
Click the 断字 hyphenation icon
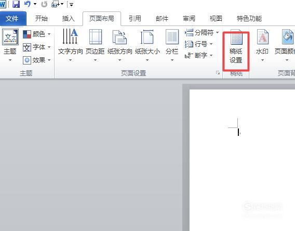click(189, 55)
